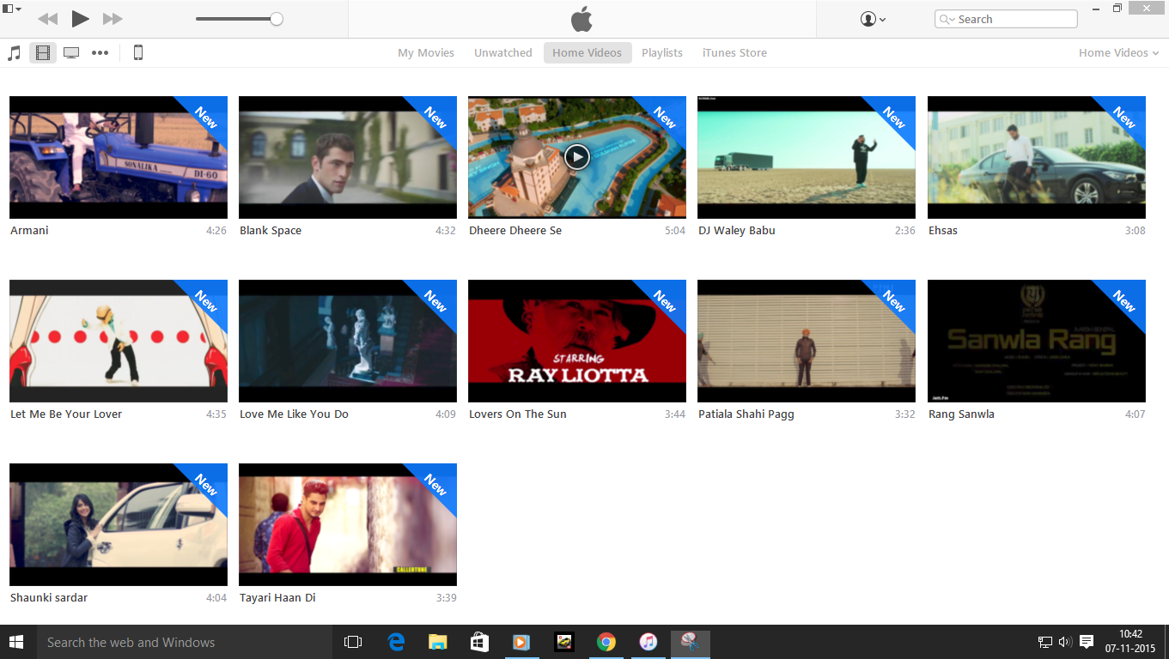Open the Windows Start menu
Image resolution: width=1169 pixels, height=659 pixels.
point(17,642)
